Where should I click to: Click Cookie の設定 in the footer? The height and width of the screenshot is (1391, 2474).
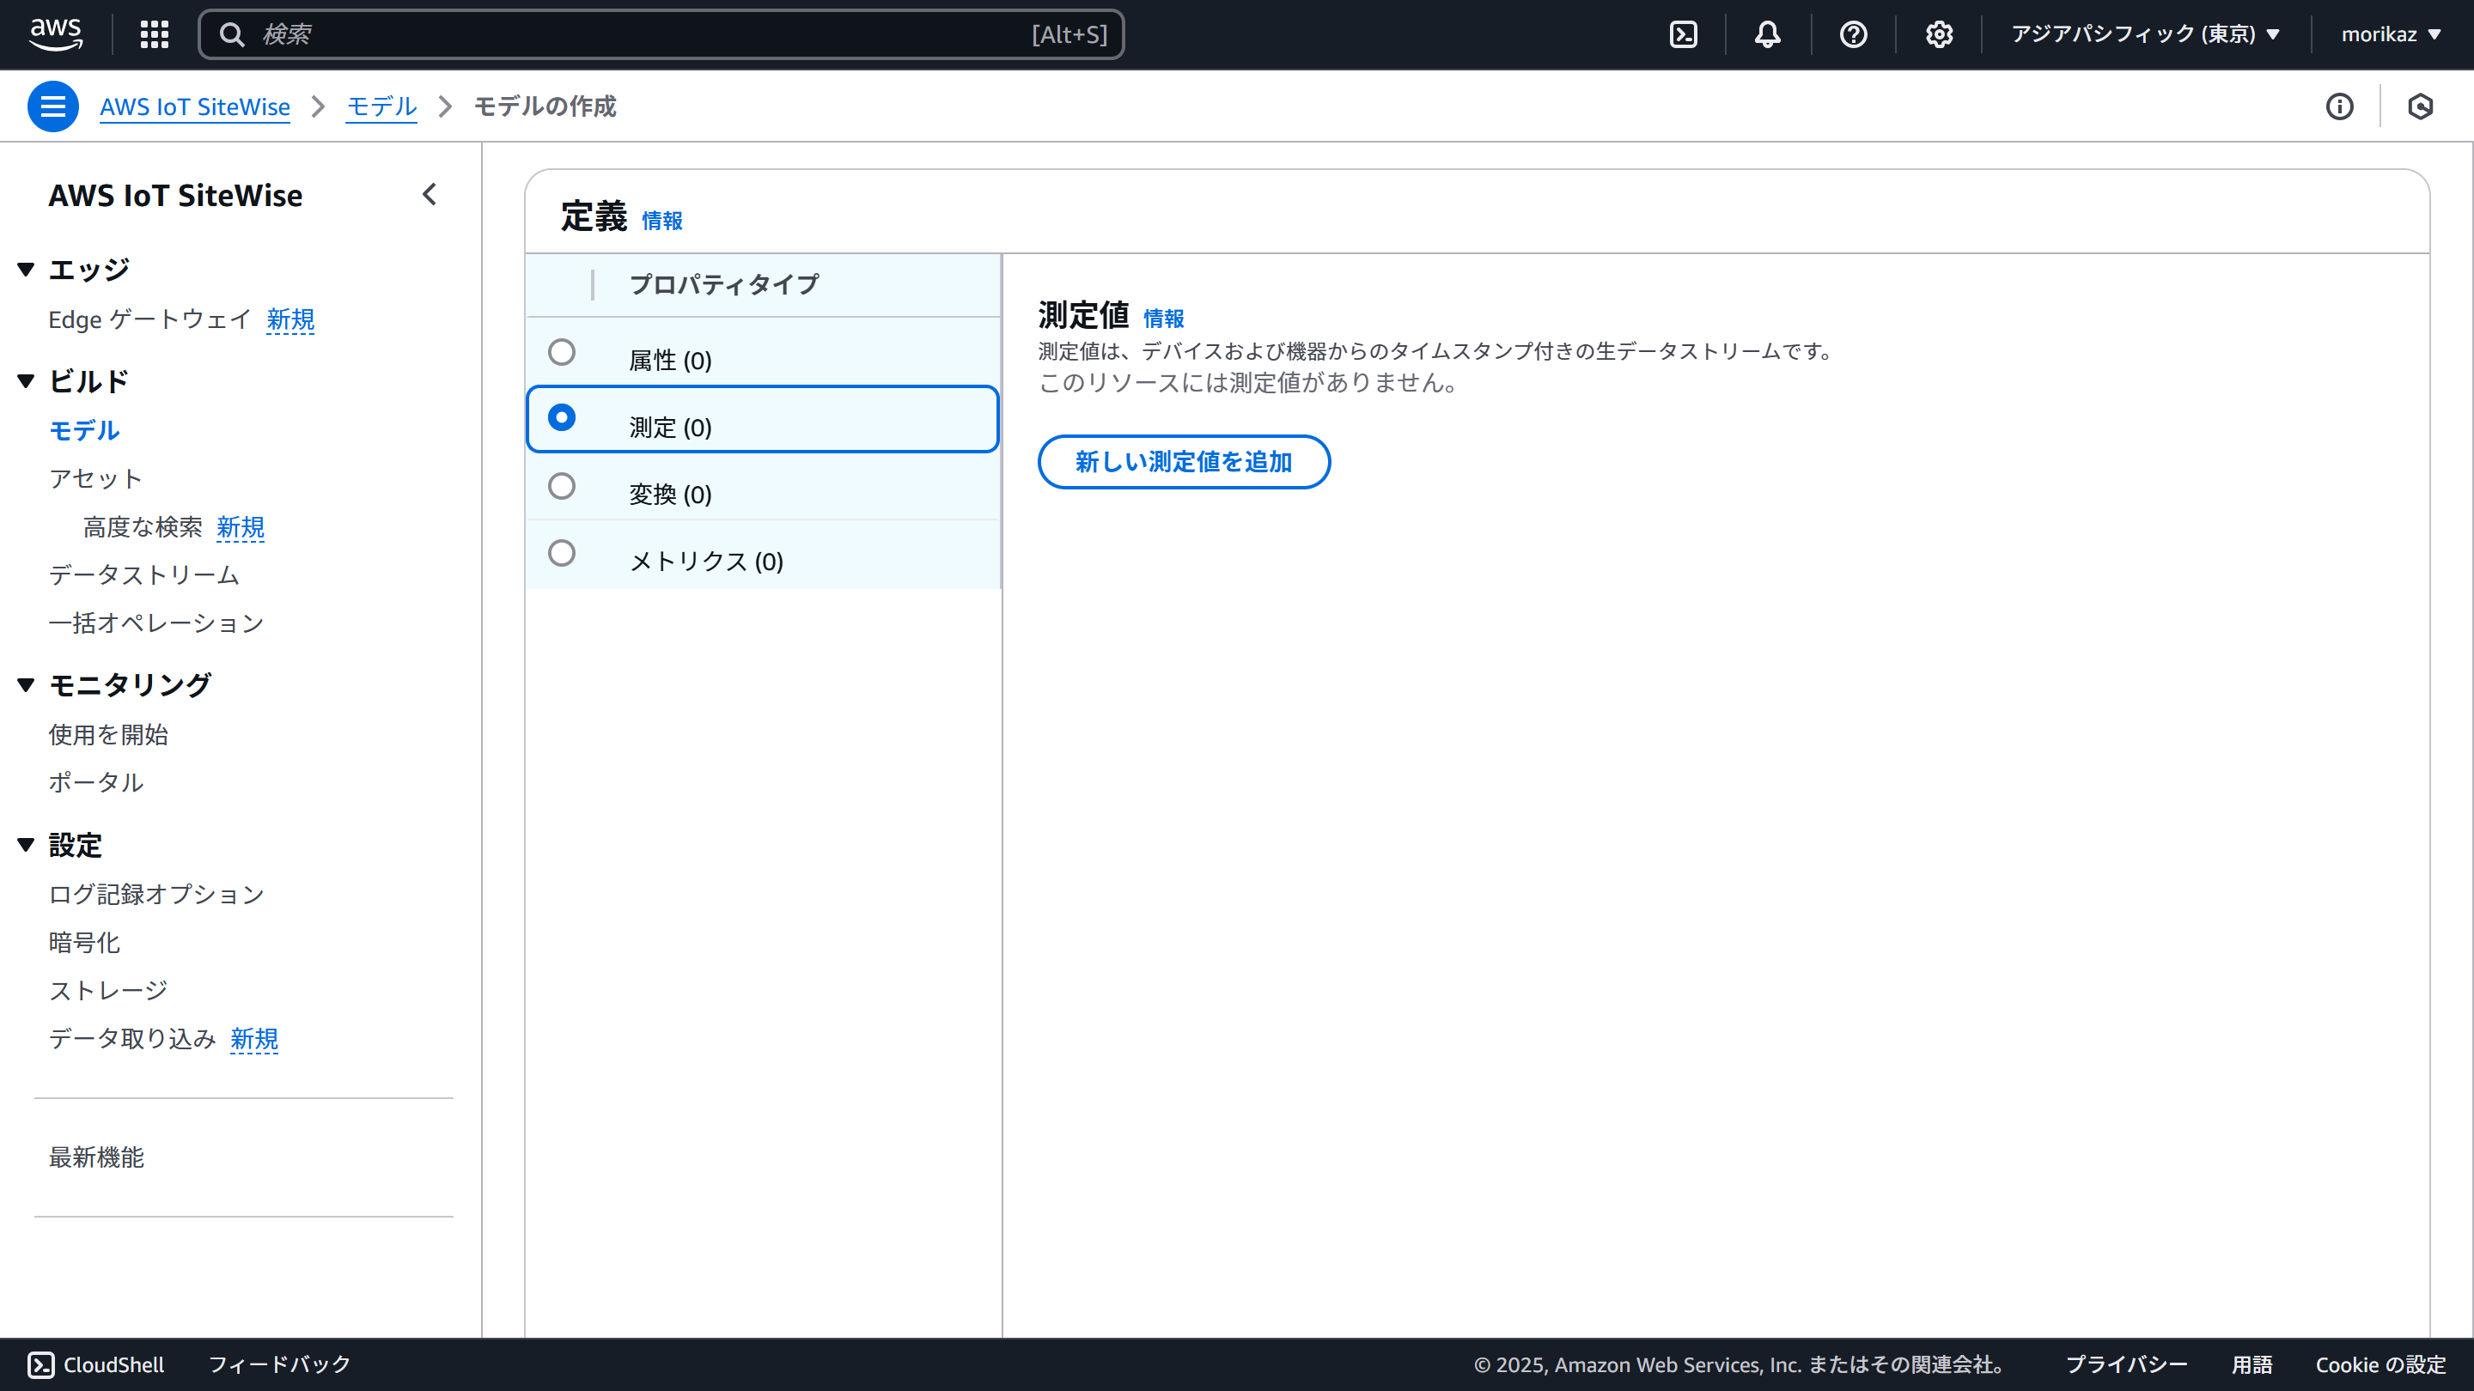2380,1364
